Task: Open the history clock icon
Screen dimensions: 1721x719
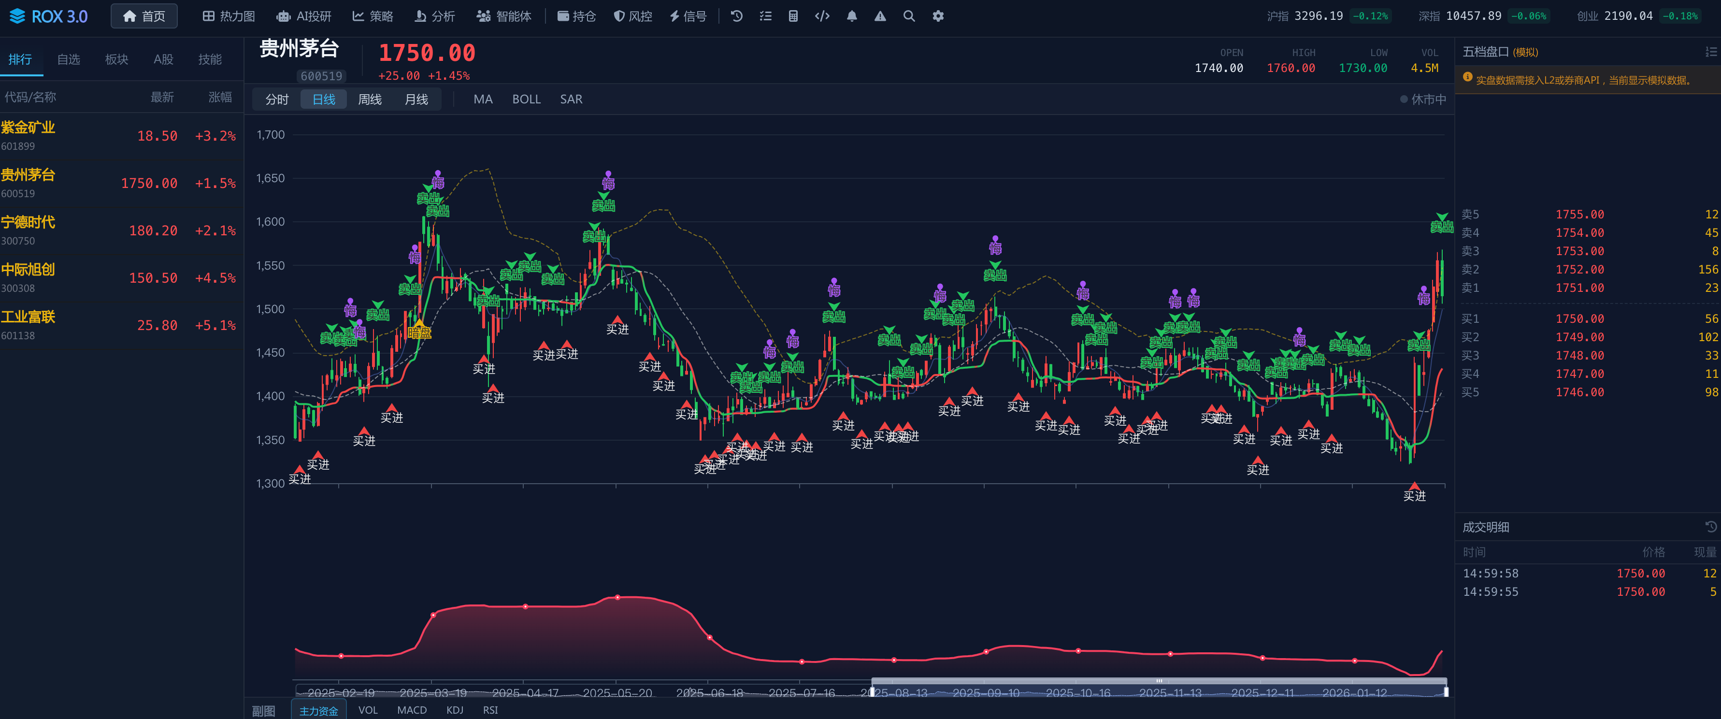Action: [737, 16]
